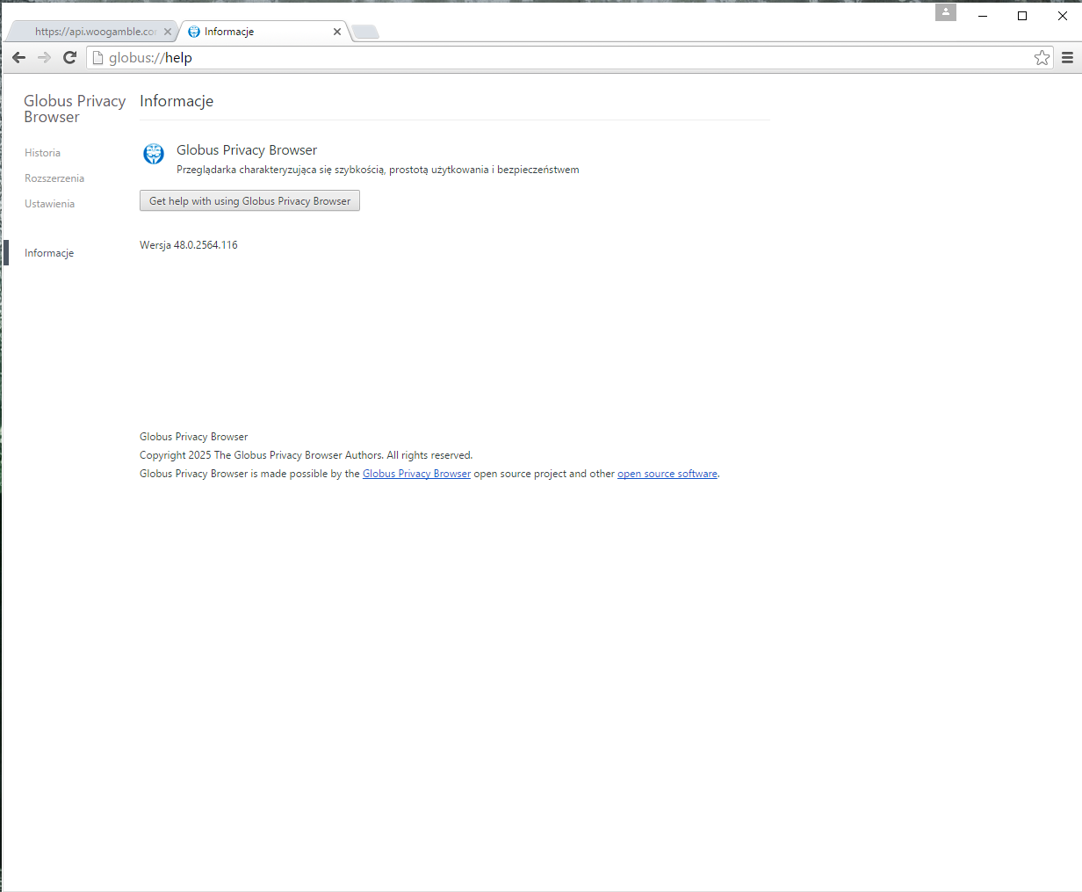
Task: Maximize the browser window
Action: [x=1022, y=16]
